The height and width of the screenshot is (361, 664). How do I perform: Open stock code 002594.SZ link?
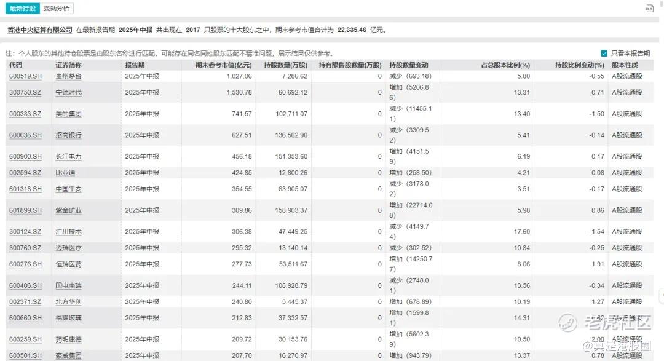25,173
